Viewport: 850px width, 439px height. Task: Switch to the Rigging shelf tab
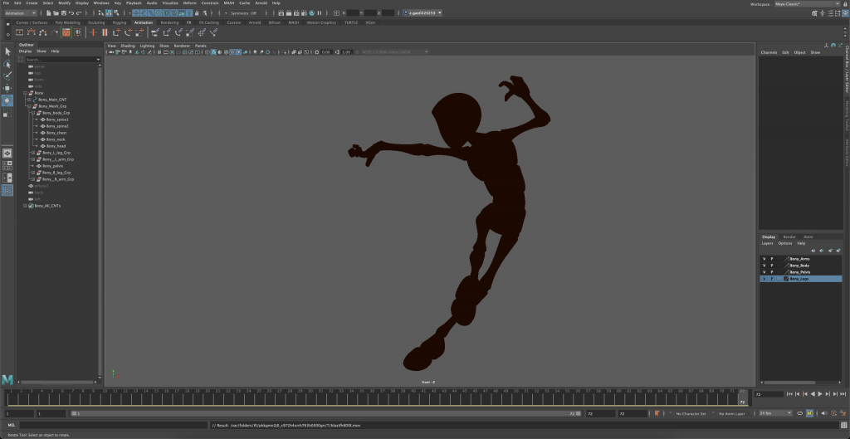pyautogui.click(x=120, y=22)
